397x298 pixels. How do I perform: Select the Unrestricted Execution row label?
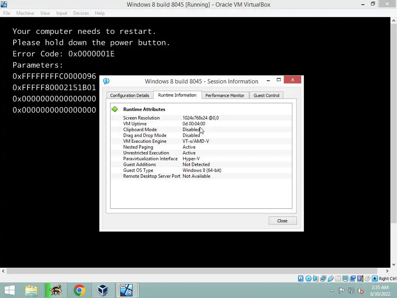(146, 153)
